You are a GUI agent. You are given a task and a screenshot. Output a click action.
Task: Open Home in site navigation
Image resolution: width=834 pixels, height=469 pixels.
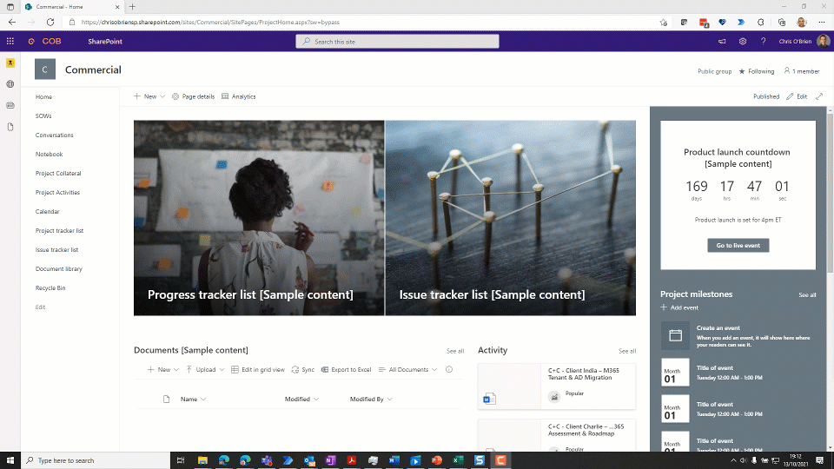coord(43,96)
